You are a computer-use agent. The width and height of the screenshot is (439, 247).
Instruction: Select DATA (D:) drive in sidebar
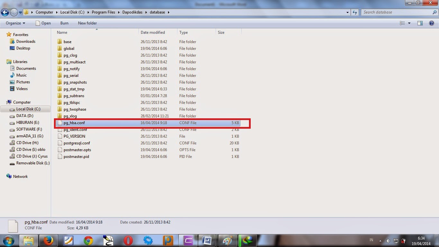25,116
